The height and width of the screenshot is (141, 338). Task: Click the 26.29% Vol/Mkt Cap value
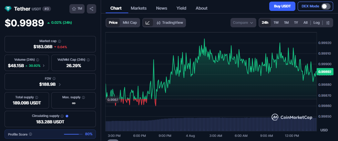point(74,66)
